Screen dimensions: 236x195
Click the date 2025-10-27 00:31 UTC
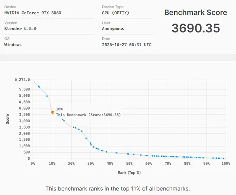(126, 44)
